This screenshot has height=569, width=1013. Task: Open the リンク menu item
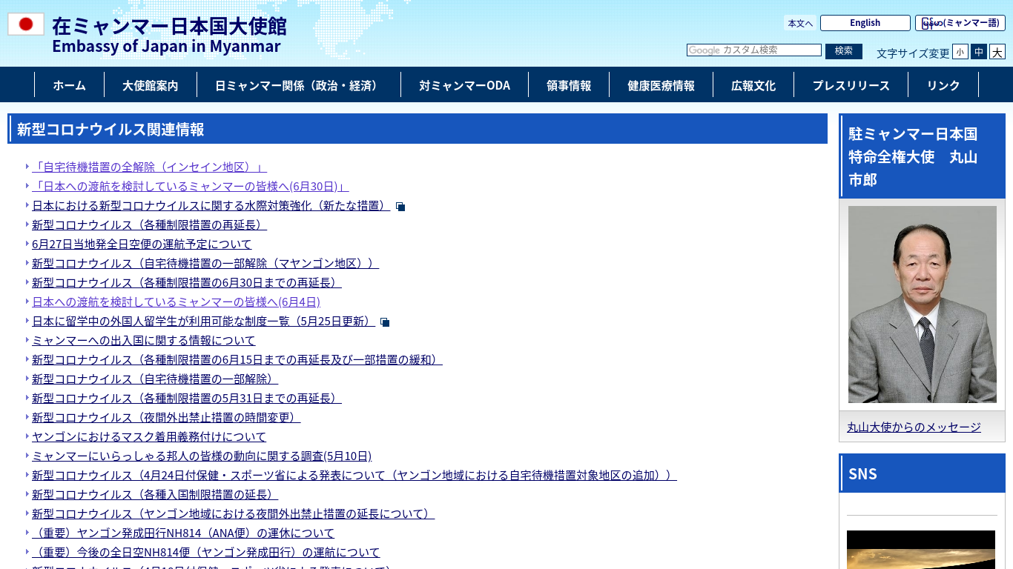tap(943, 85)
